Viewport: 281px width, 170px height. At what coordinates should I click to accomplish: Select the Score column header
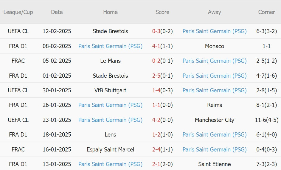point(162,12)
